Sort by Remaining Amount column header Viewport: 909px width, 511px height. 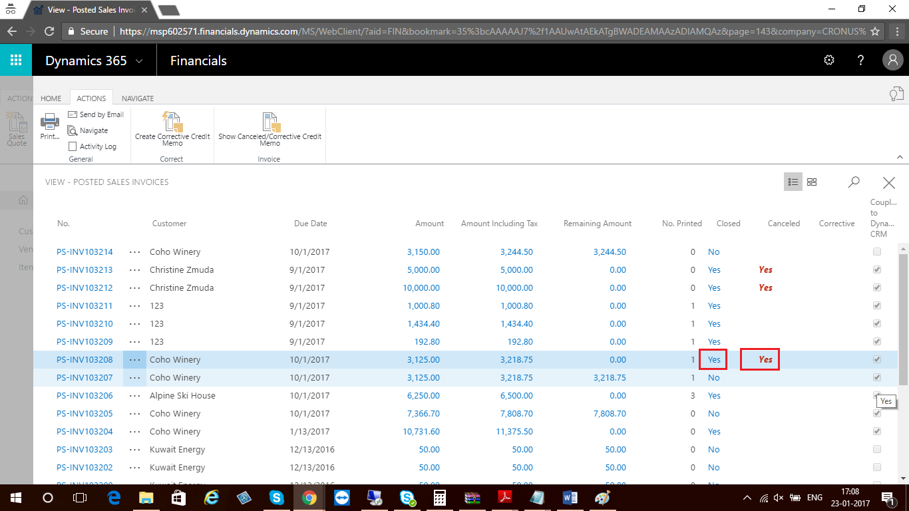pyautogui.click(x=598, y=224)
